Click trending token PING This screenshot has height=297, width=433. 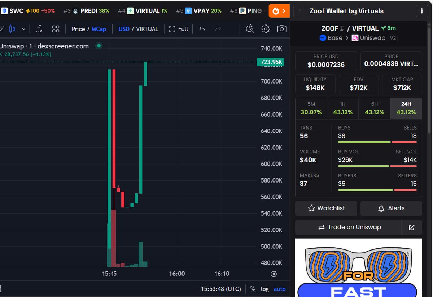click(x=246, y=11)
